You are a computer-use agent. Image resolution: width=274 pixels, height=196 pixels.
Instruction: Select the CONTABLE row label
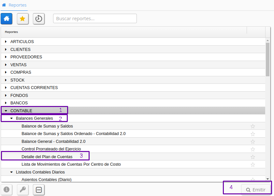[x=21, y=111]
